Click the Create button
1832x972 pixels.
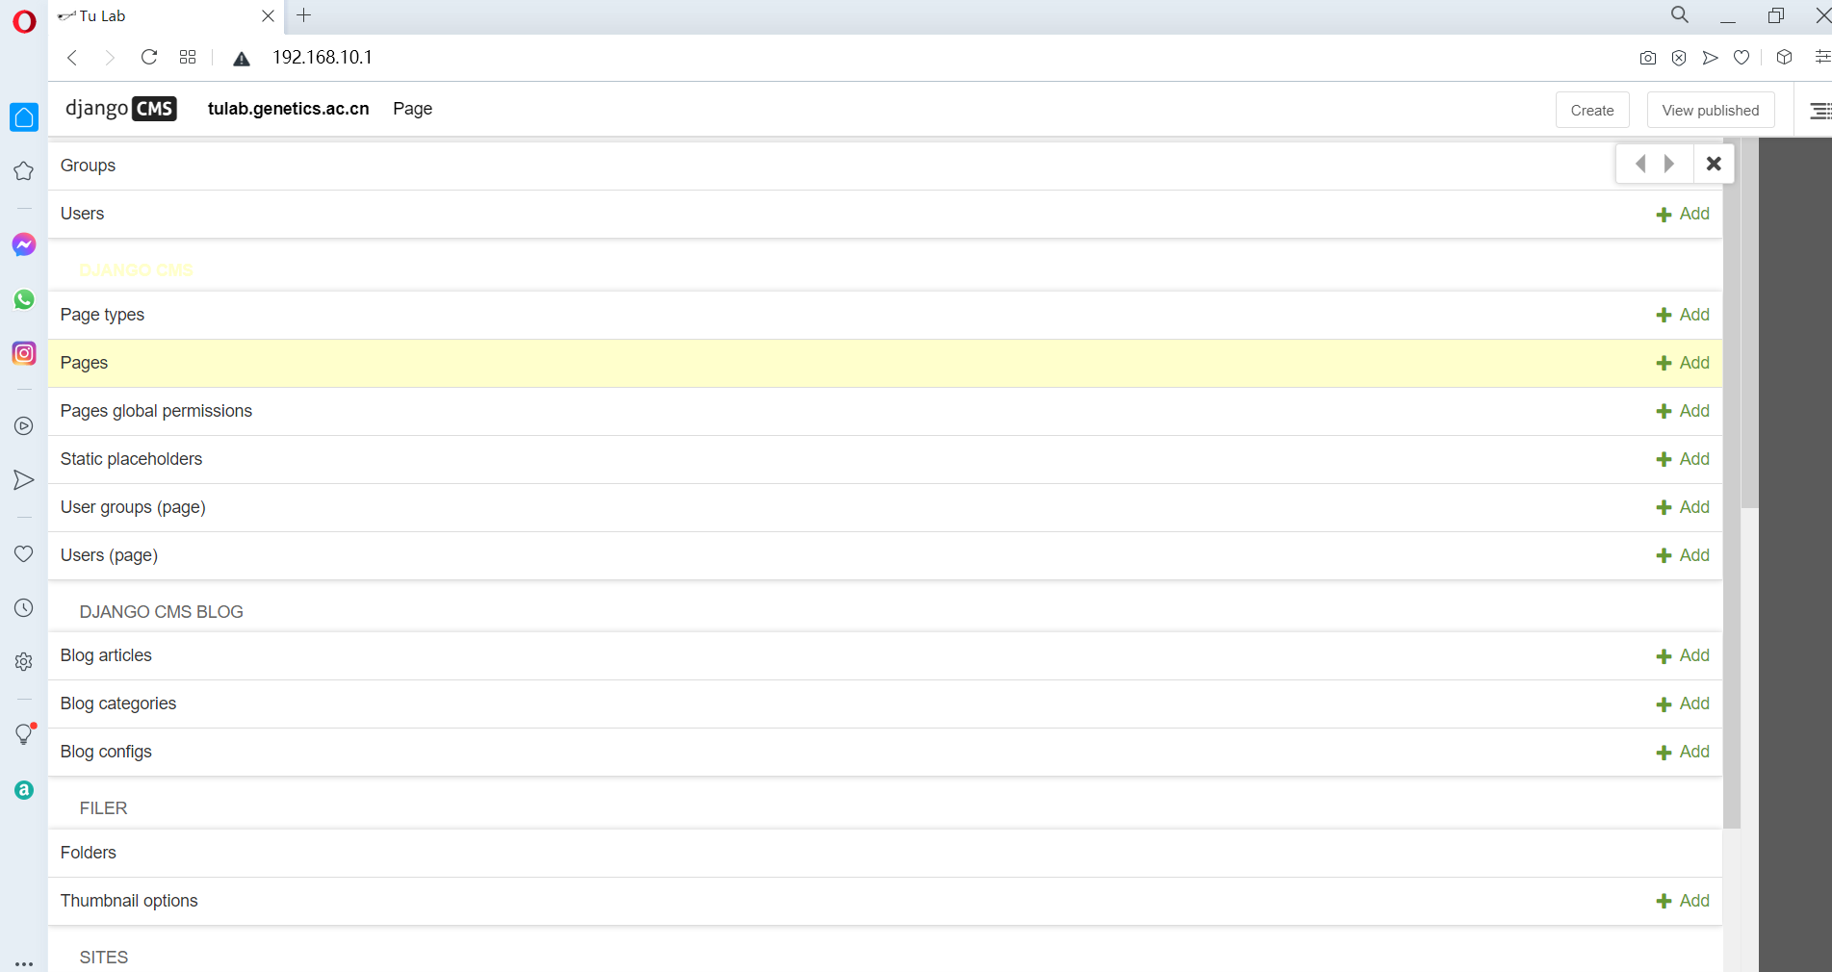coord(1591,110)
